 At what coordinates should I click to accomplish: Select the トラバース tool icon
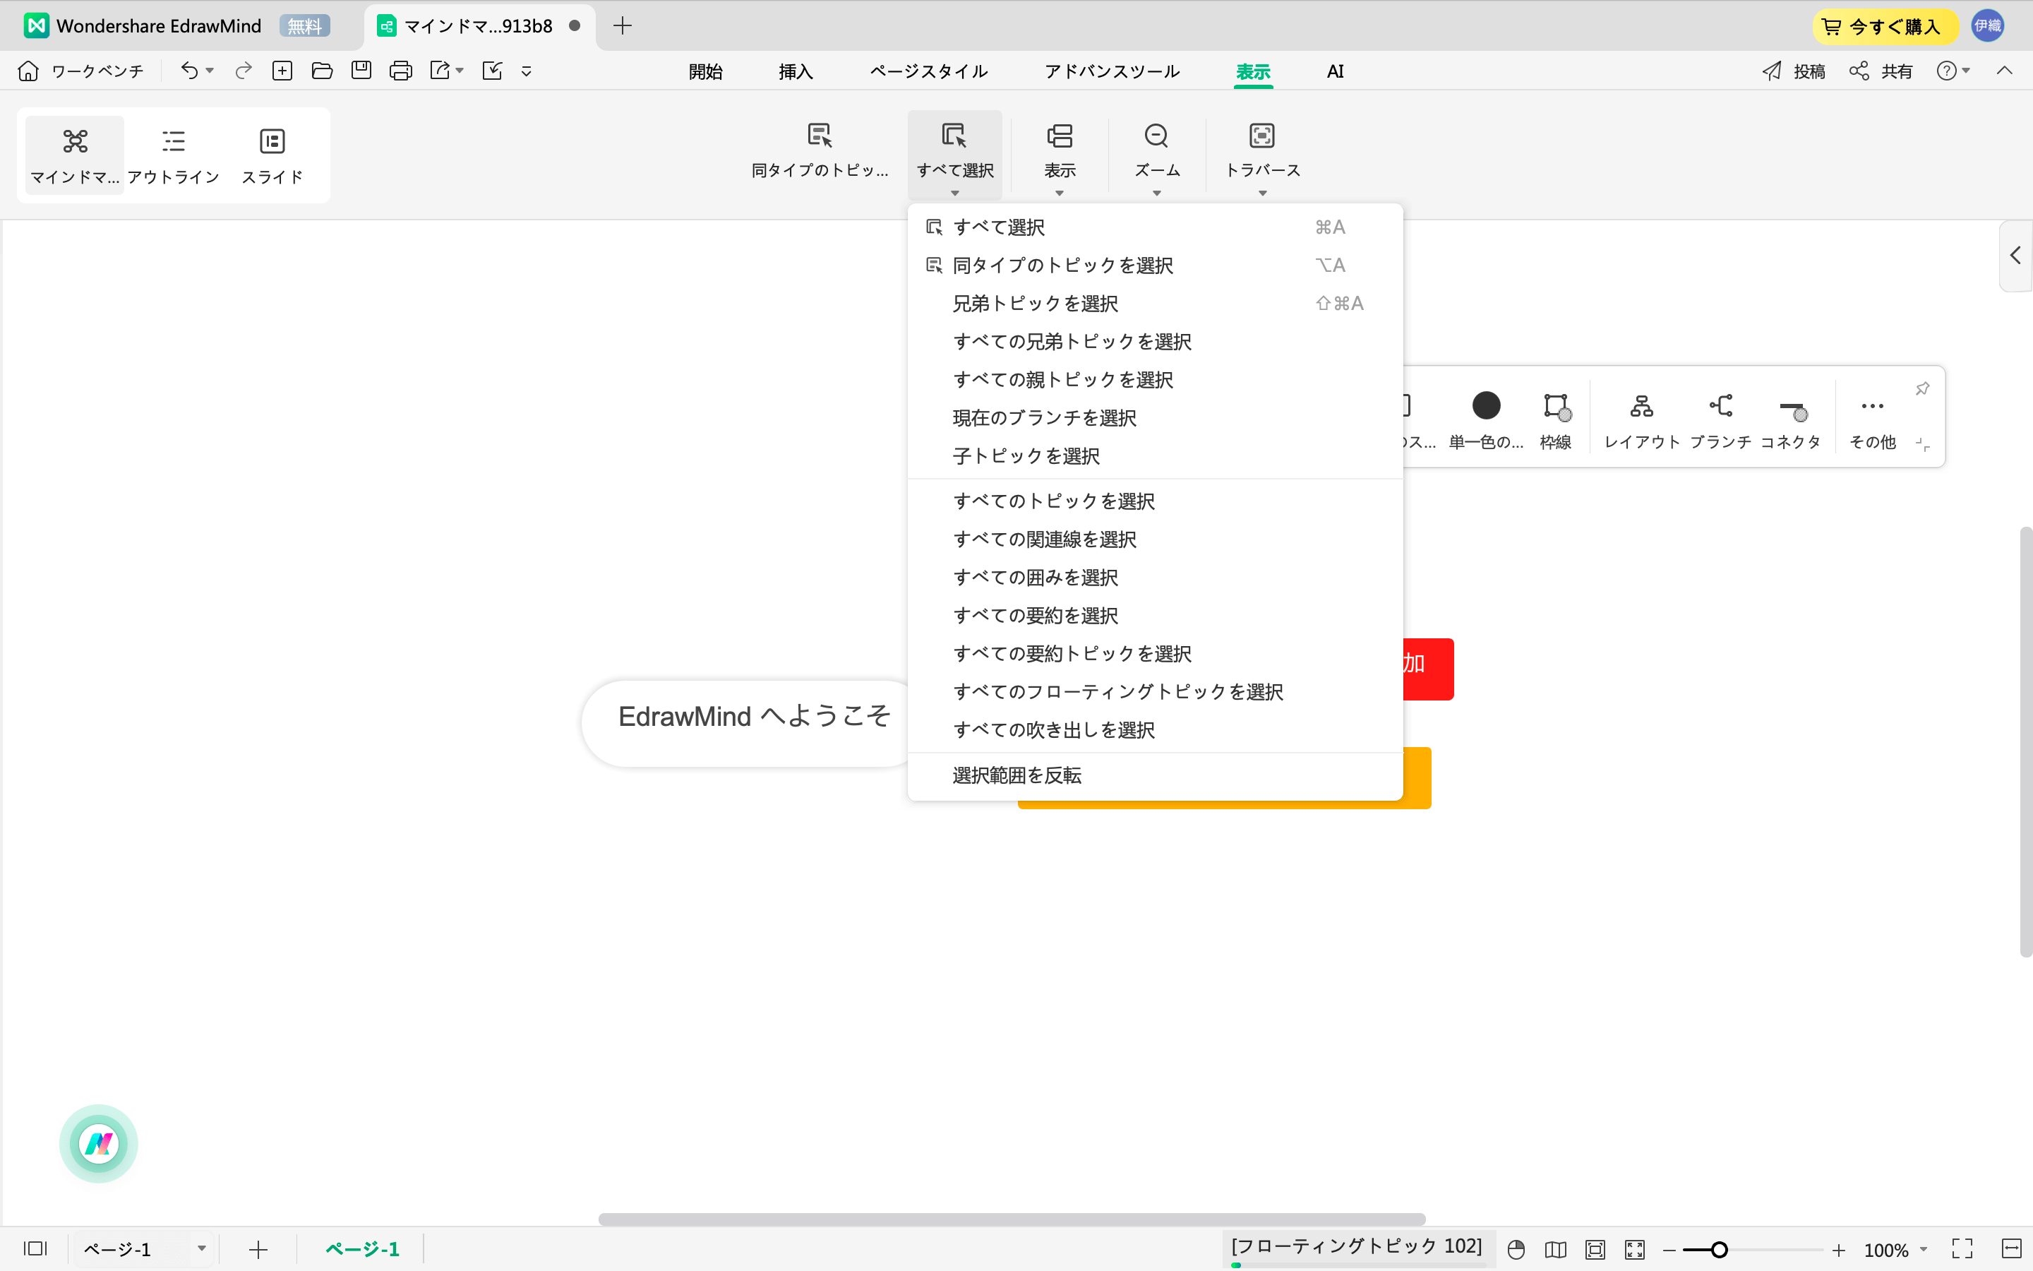[x=1262, y=151]
